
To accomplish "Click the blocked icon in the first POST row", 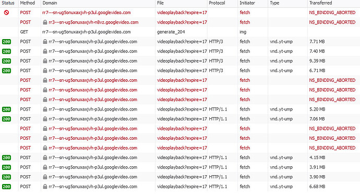I will pyautogui.click(x=6, y=13).
